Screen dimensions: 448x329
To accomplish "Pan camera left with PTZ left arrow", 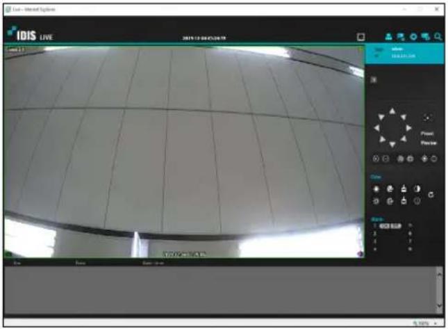I will 377,128.
